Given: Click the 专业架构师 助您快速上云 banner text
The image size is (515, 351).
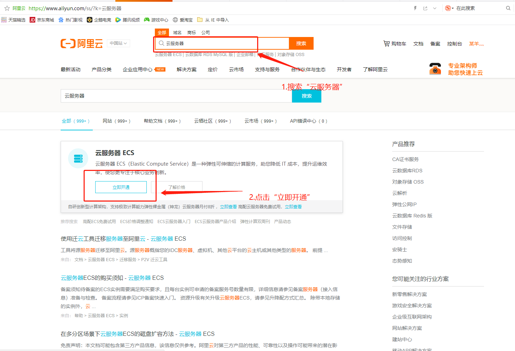Looking at the screenshot, I should click(x=465, y=69).
